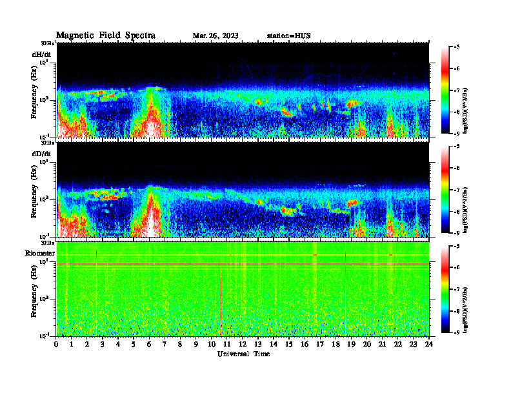Select the -5 value on dH/dt color scale

point(457,47)
